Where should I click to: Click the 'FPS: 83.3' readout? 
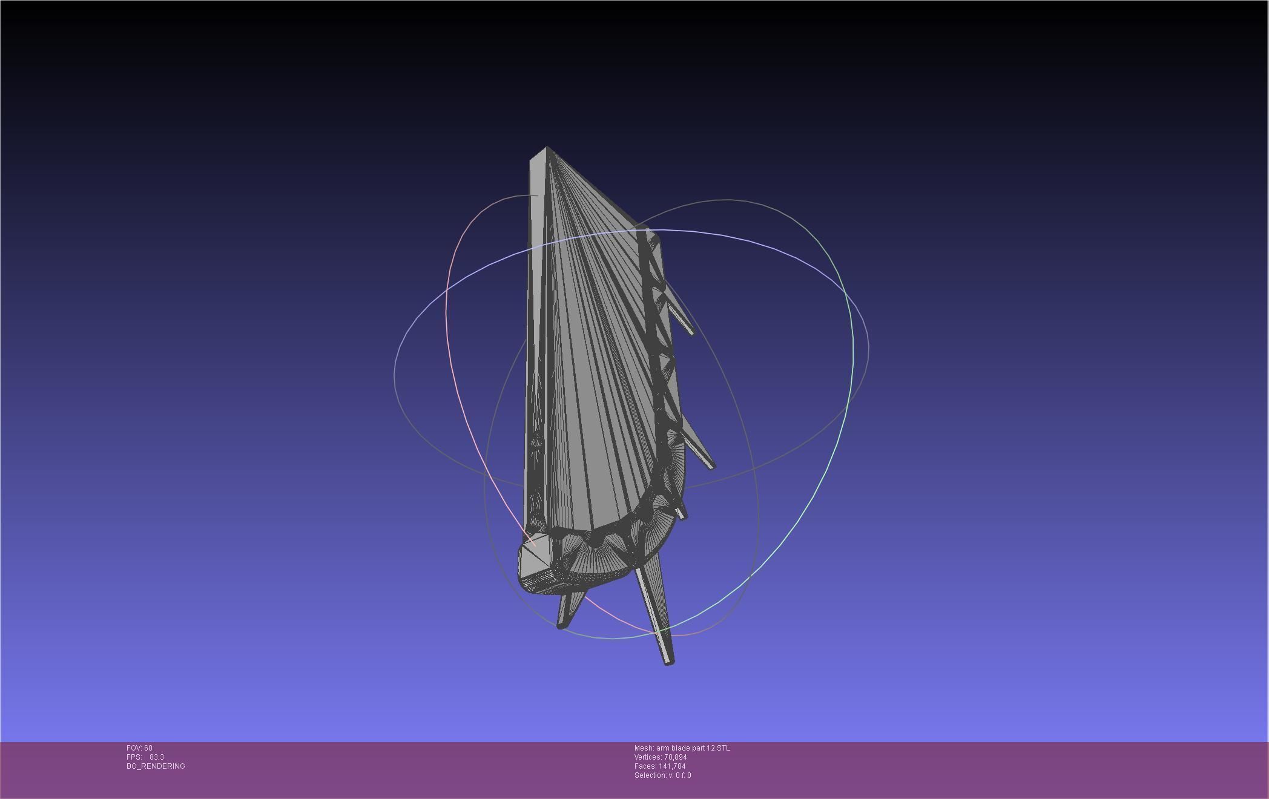145,757
